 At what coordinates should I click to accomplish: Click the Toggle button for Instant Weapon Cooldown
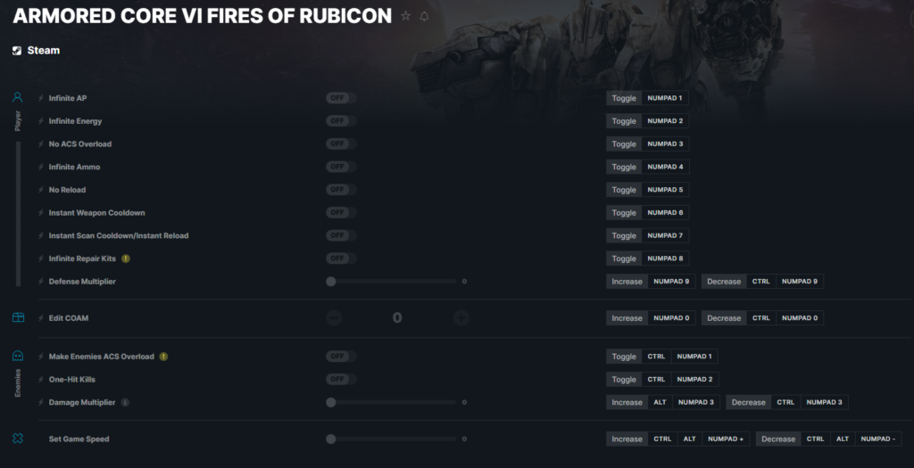coord(624,212)
